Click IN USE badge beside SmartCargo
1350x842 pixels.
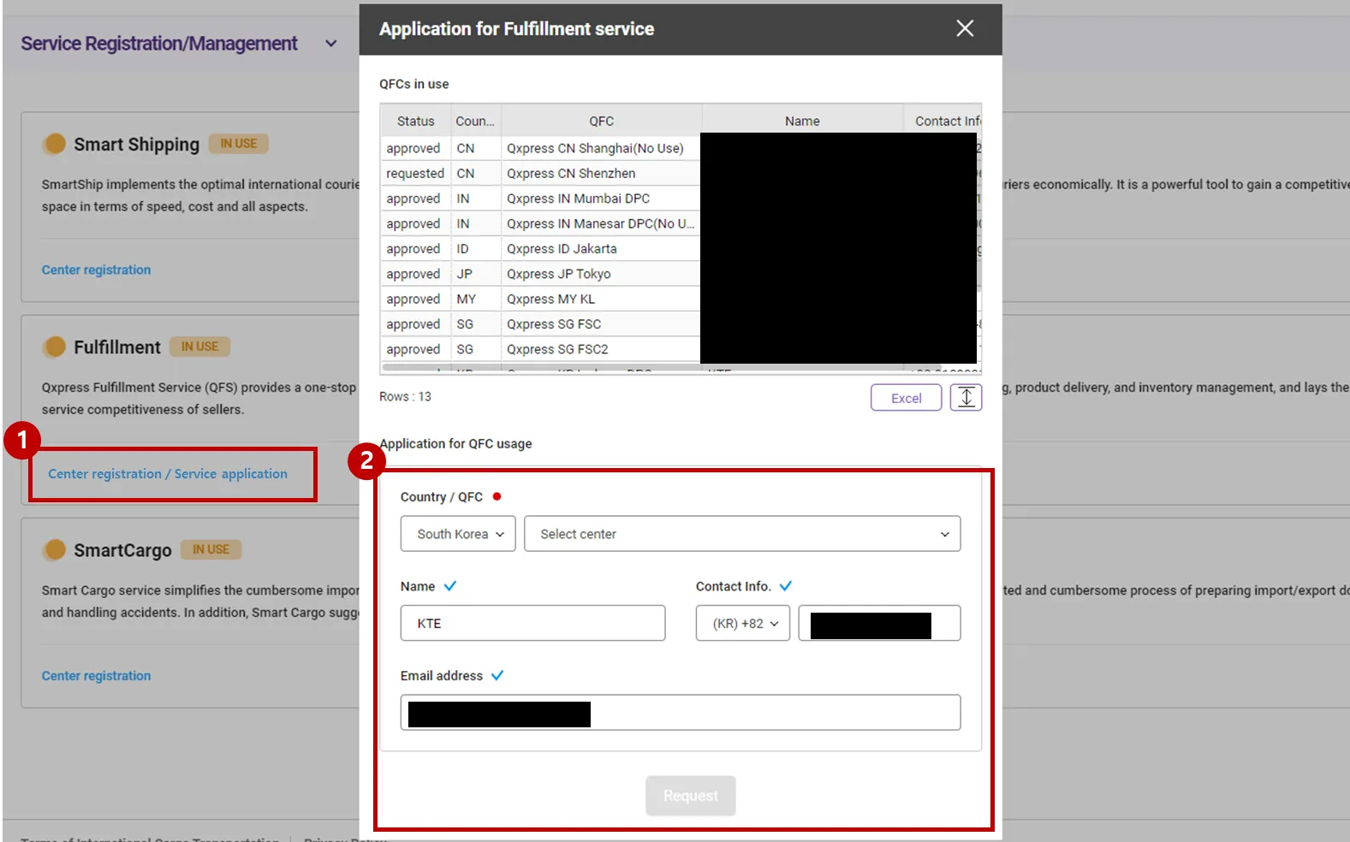point(211,549)
